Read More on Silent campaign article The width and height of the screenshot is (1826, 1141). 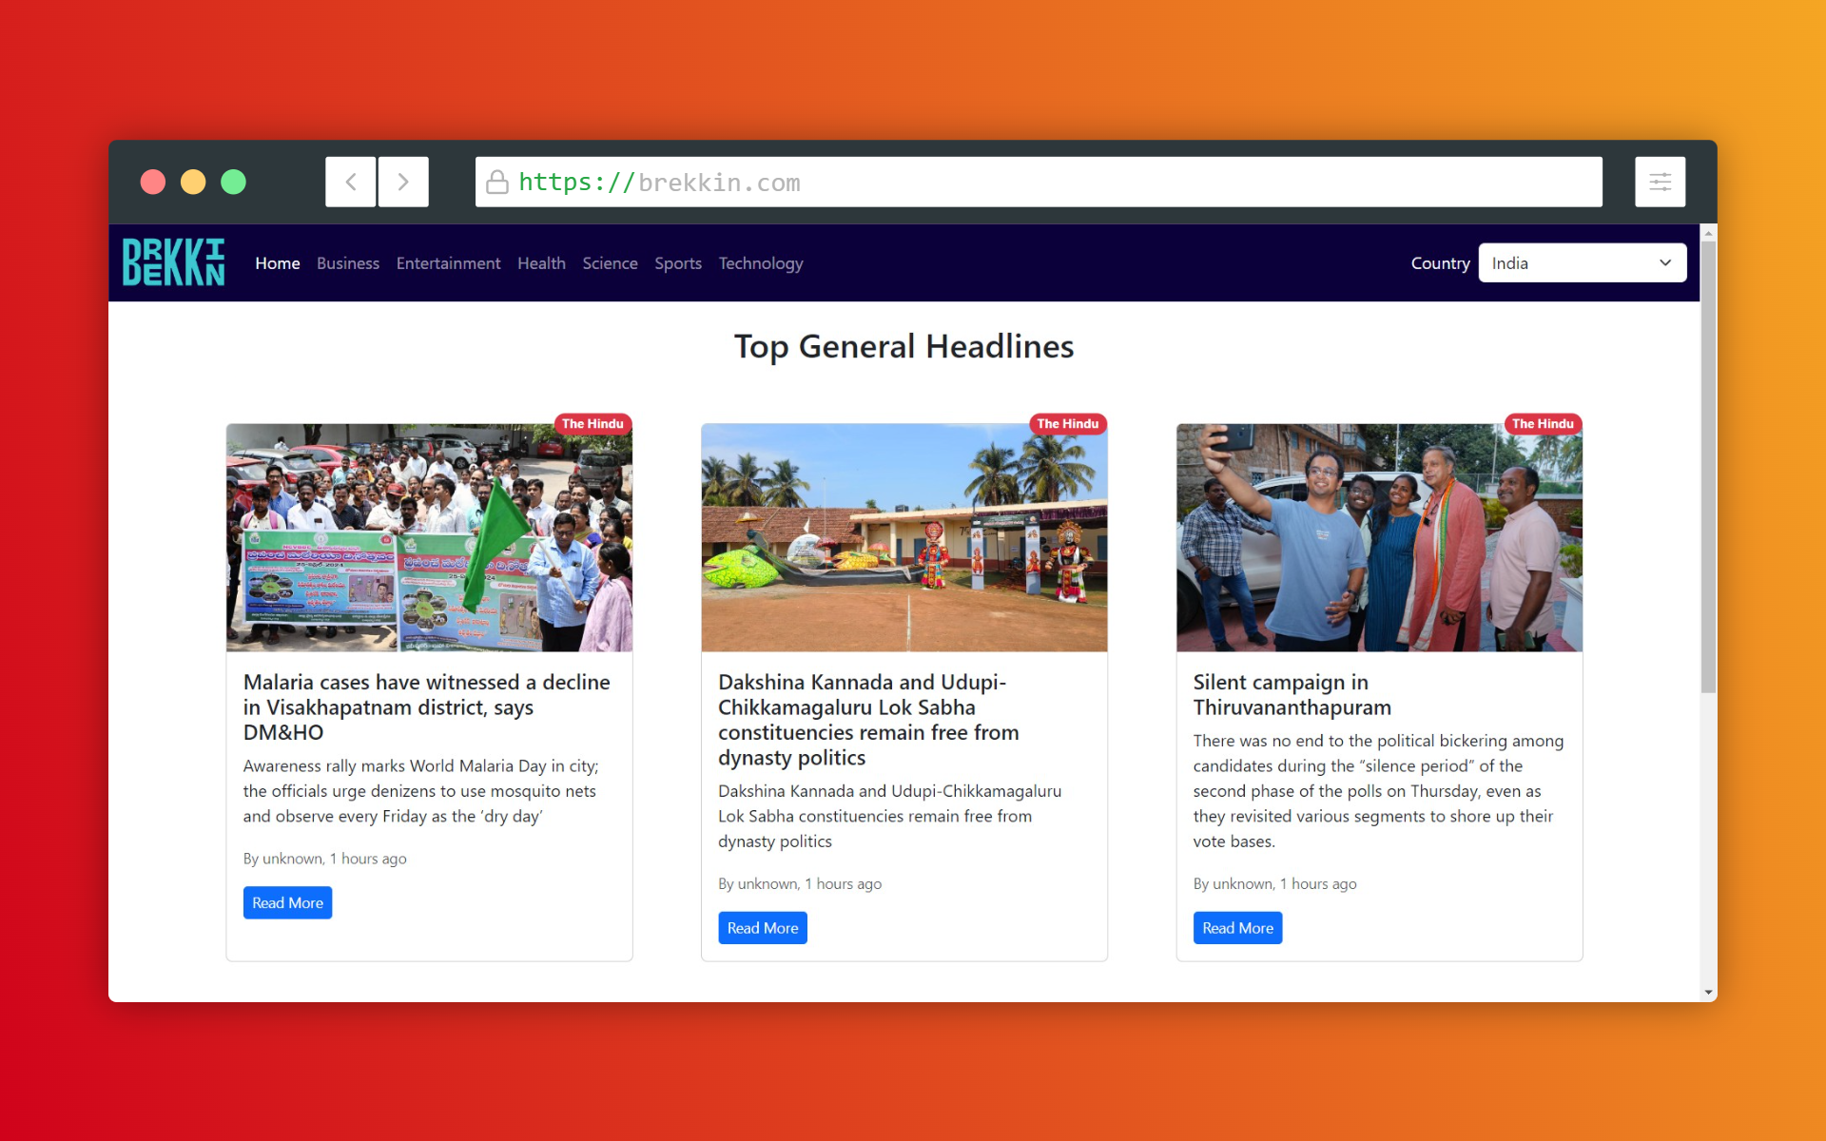pyautogui.click(x=1236, y=928)
